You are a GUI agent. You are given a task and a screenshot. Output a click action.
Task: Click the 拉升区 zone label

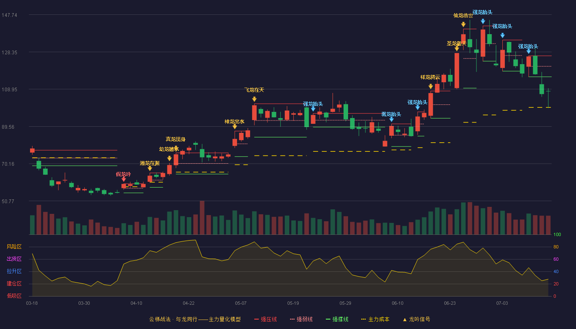pos(14,271)
